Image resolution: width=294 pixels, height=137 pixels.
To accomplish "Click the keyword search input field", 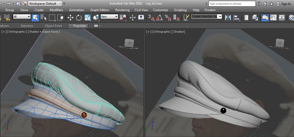I will pyautogui.click(x=232, y=4).
